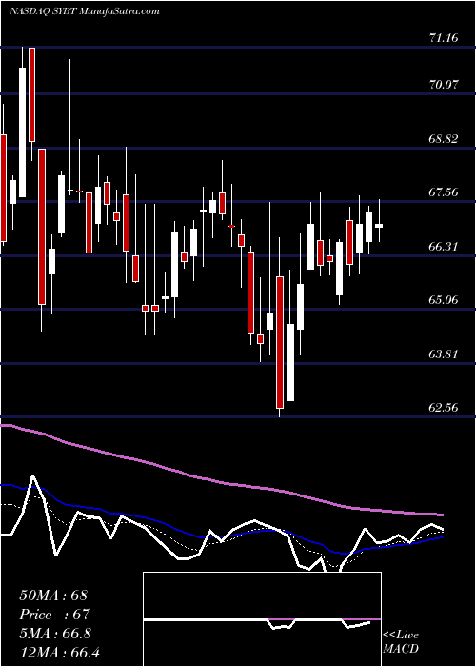The height and width of the screenshot is (667, 476).
Task: Click the long red candle bottoming near 62.56
Action: coord(280,342)
